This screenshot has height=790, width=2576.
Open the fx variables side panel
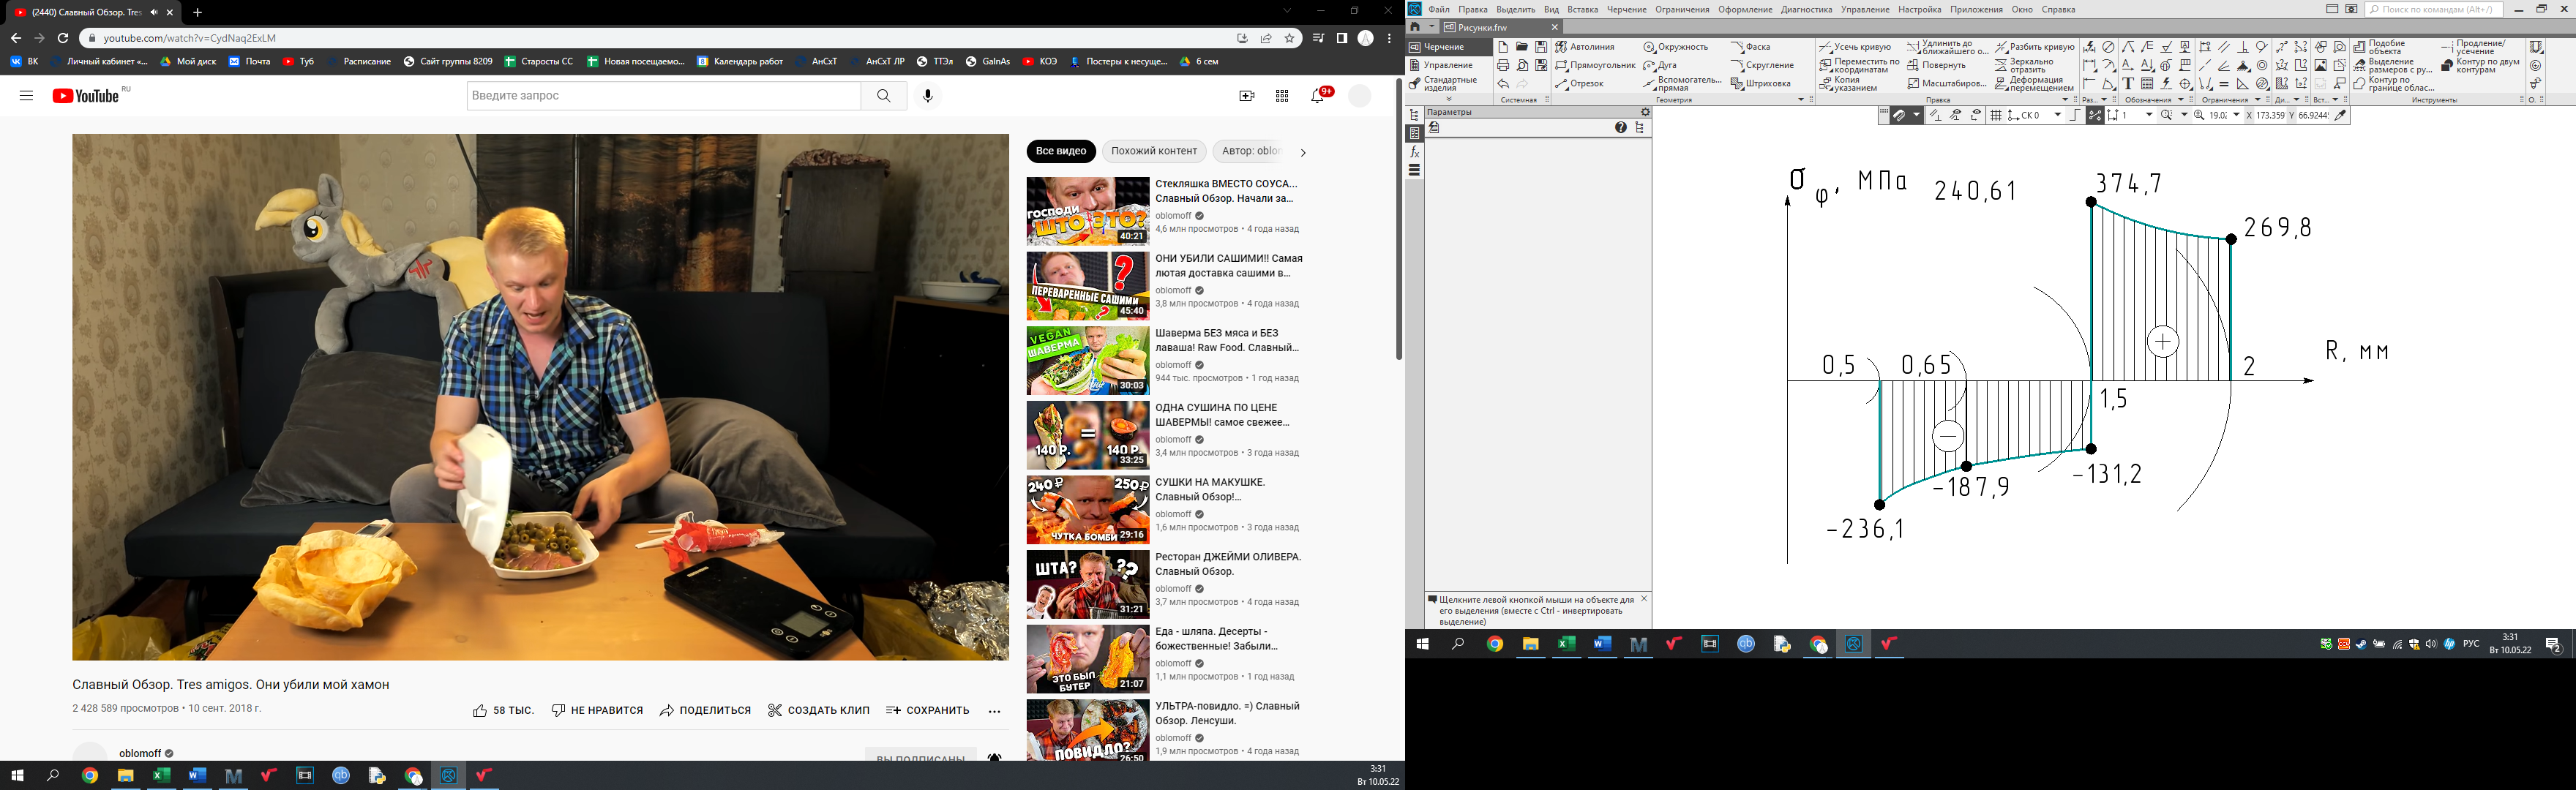click(1414, 152)
